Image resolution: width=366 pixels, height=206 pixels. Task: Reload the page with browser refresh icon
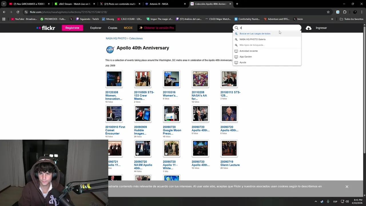pyautogui.click(x=18, y=12)
